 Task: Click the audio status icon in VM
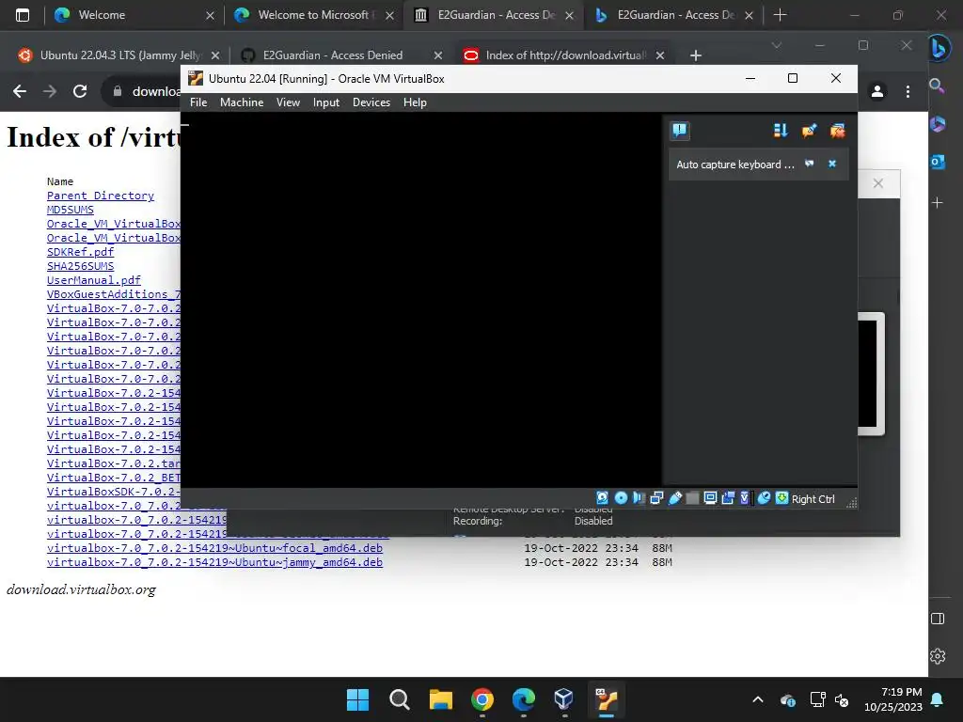639,498
